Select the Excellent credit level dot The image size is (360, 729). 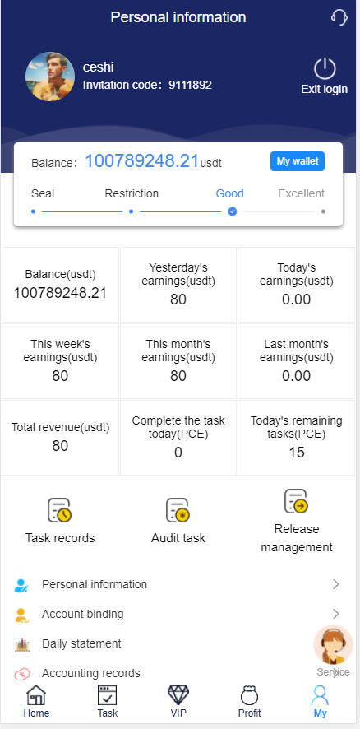(323, 211)
